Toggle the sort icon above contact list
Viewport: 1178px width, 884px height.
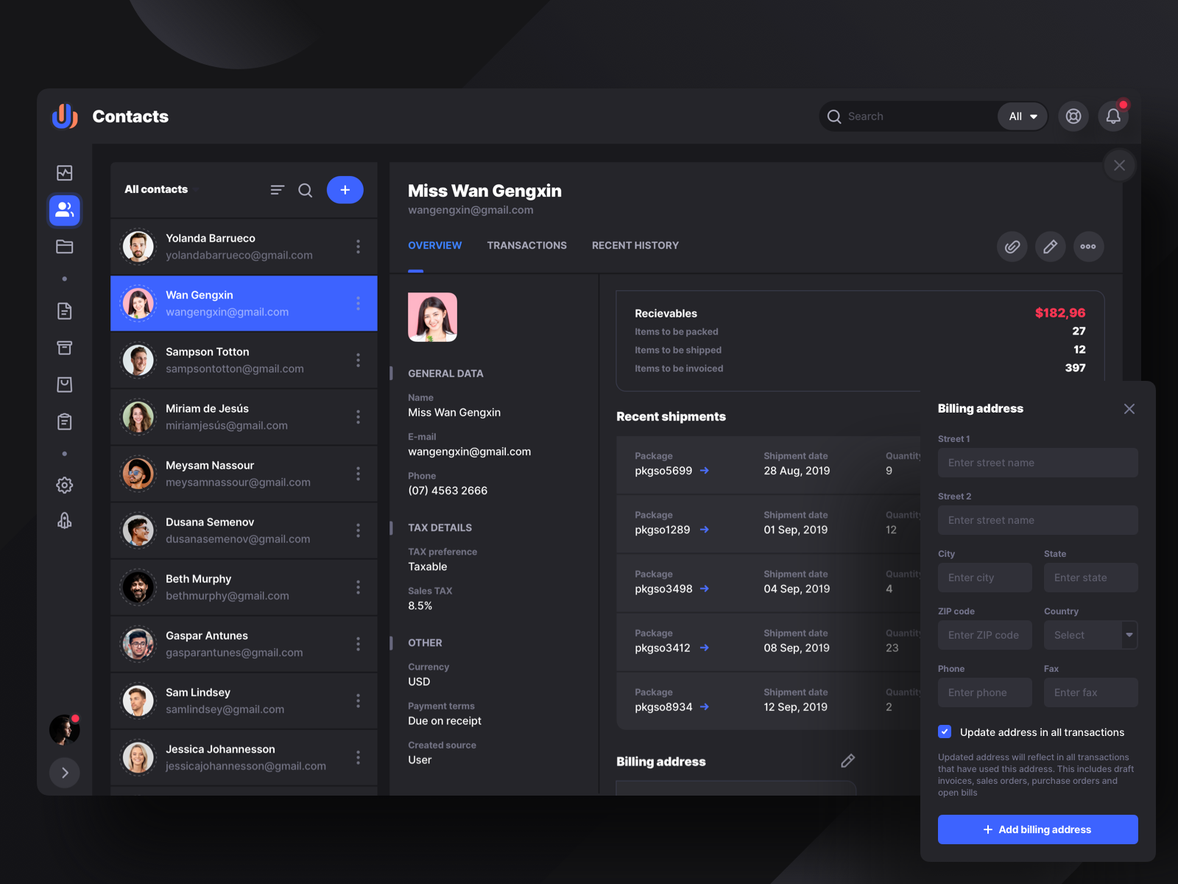pos(277,190)
